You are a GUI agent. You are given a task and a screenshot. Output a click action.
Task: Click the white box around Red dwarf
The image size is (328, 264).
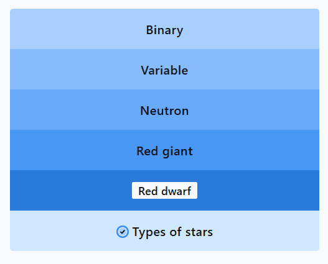point(164,191)
